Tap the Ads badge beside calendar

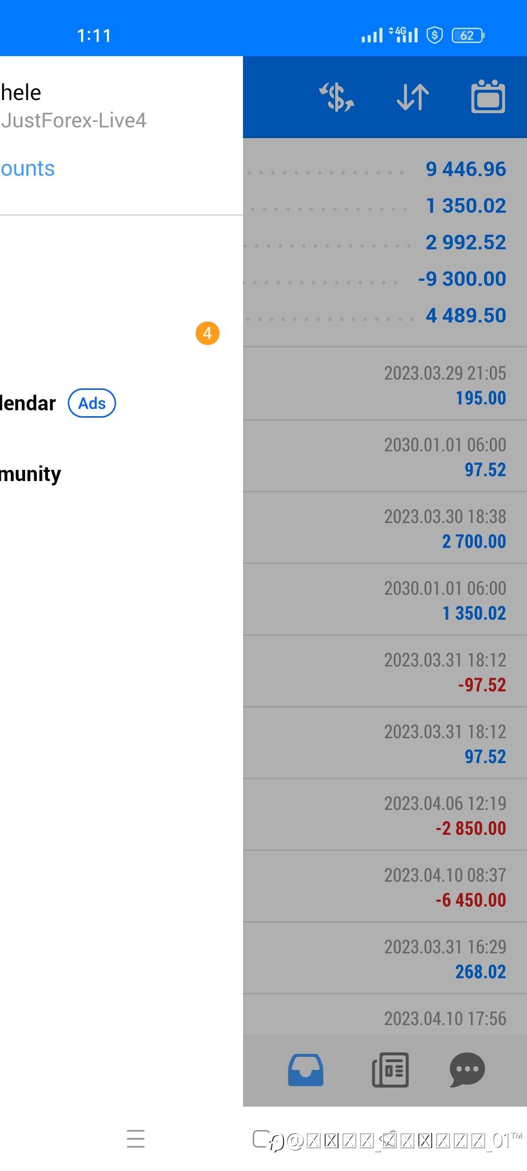tap(92, 404)
